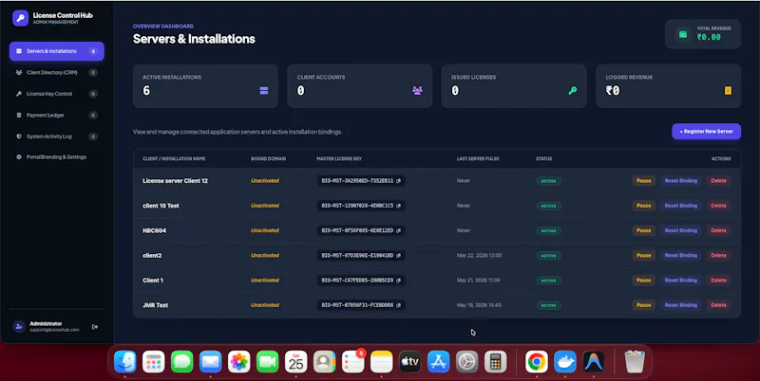Click the Client Accounts people icon
The image size is (760, 381).
click(x=417, y=90)
